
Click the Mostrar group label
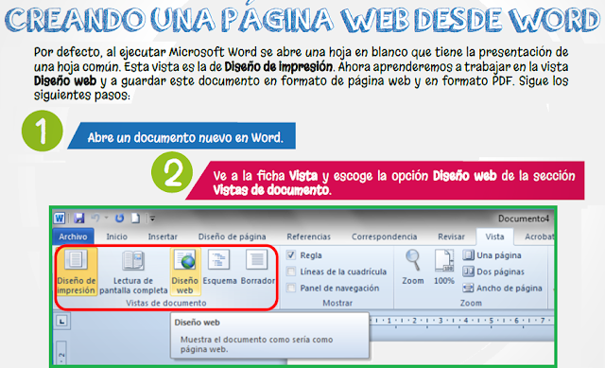click(337, 303)
